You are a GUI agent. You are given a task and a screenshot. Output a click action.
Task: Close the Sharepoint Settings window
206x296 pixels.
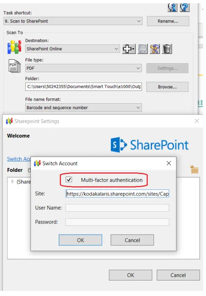tap(197, 121)
